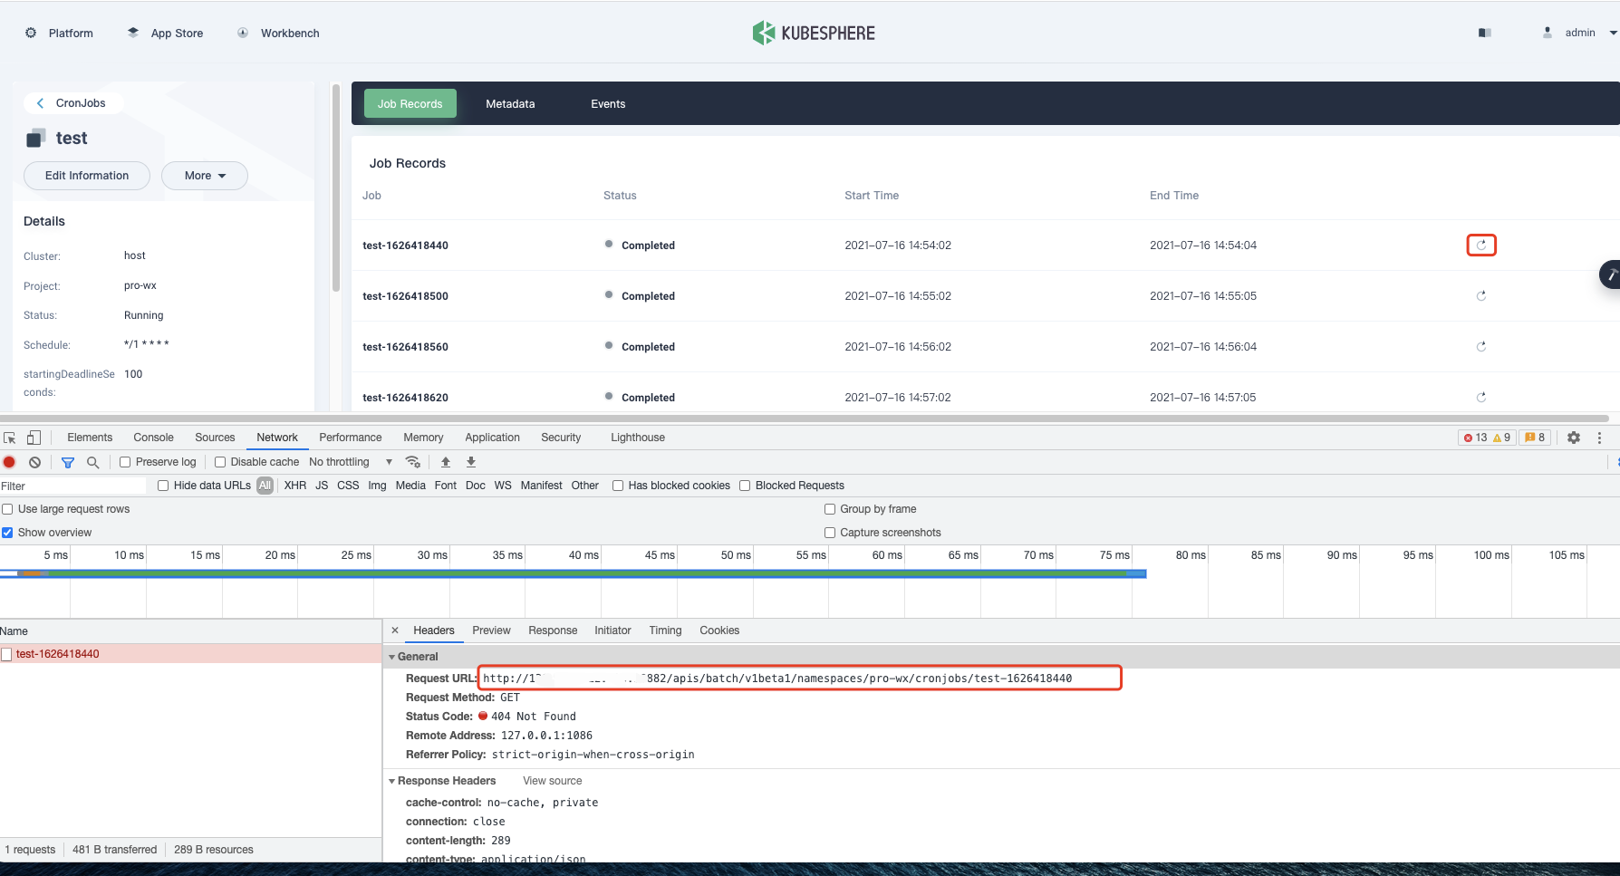Activate the inspect element cursor

9,438
